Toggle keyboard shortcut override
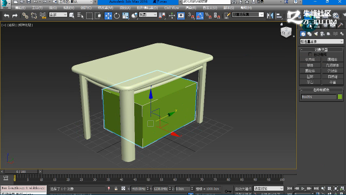Viewport: 346px width, 195px height. coord(181,16)
